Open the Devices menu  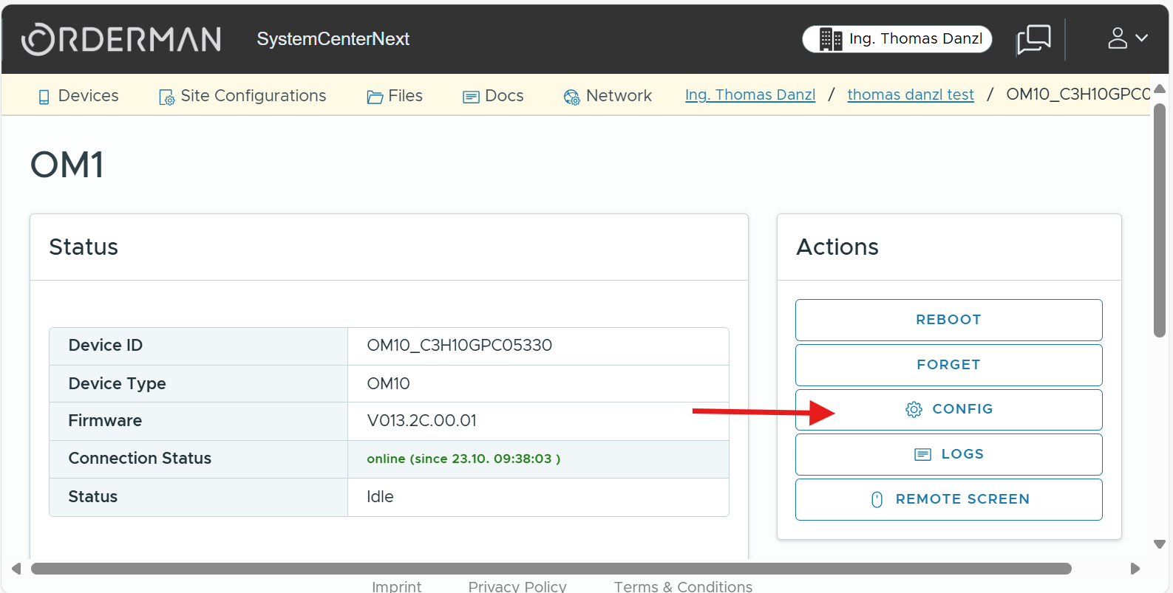coord(78,96)
